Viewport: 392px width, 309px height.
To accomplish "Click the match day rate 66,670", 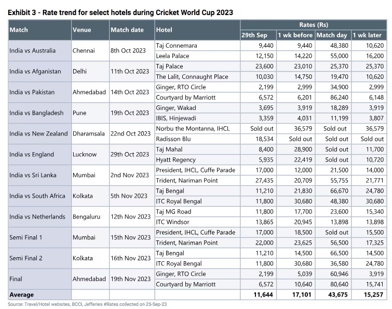I will tap(333, 191).
